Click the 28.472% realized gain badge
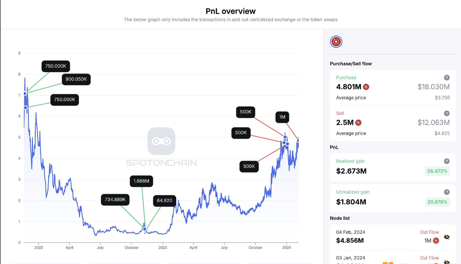The image size is (461, 264). 437,171
